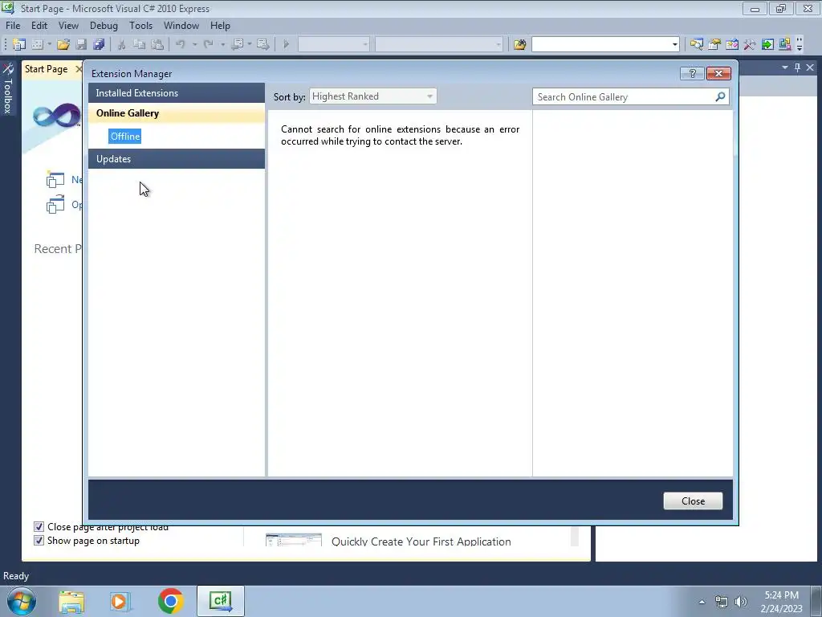This screenshot has width=822, height=617.
Task: Click the Undo arrow icon
Action: (x=181, y=45)
